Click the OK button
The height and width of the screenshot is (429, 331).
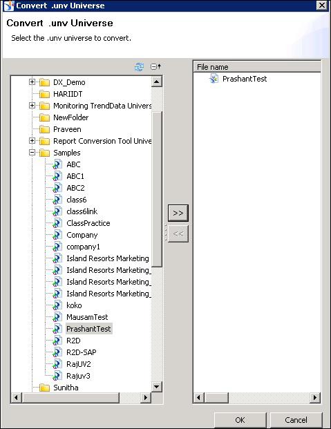tap(240, 420)
